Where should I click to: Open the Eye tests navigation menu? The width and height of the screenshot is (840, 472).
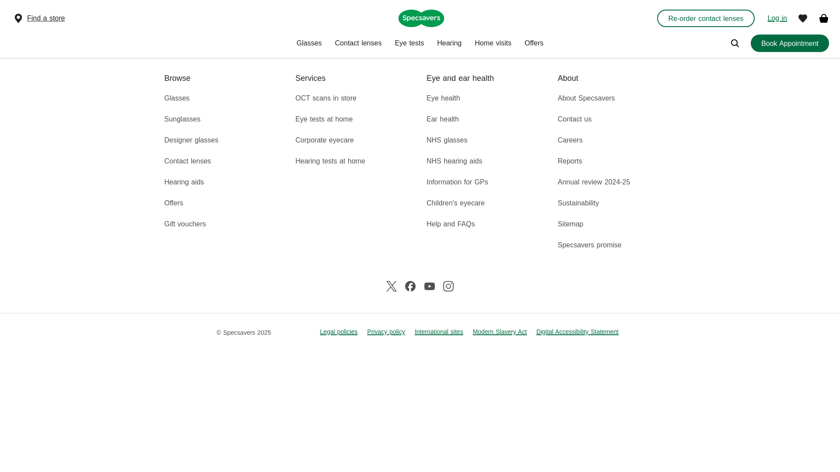409,43
